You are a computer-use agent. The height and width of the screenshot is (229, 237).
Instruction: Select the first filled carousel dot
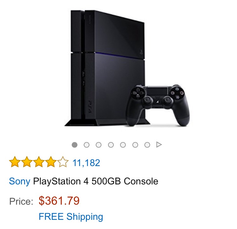pos(75,145)
